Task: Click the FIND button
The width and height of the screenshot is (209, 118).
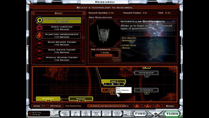Action: point(140,114)
